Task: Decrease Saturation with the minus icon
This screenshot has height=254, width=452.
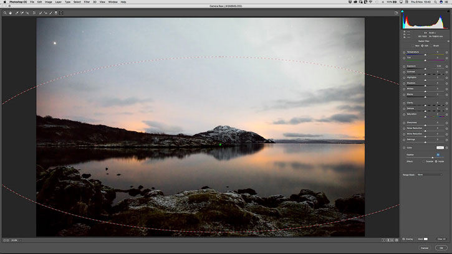Action: tap(404, 115)
